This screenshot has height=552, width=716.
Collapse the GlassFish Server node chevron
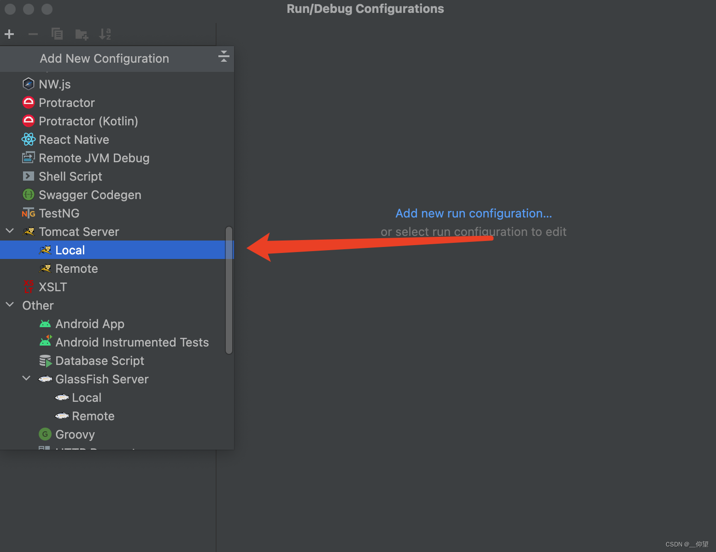click(26, 378)
